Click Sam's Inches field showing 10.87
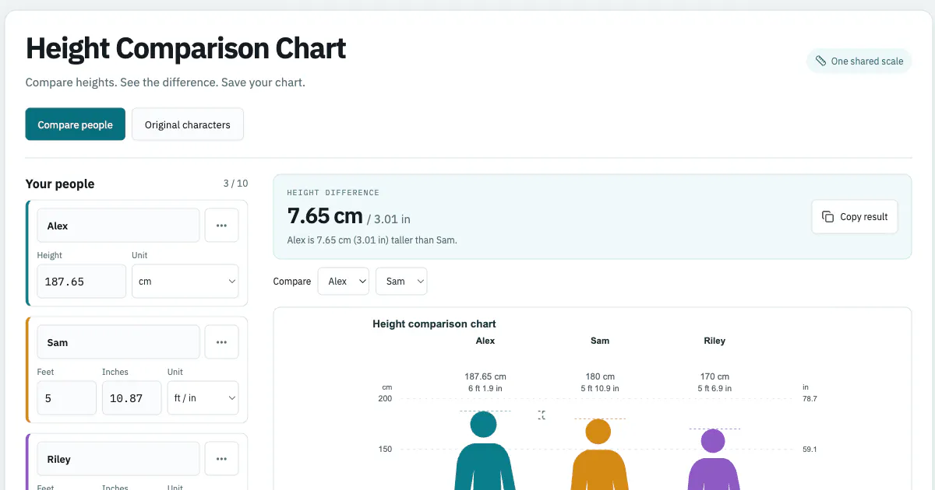The image size is (935, 490). click(132, 397)
